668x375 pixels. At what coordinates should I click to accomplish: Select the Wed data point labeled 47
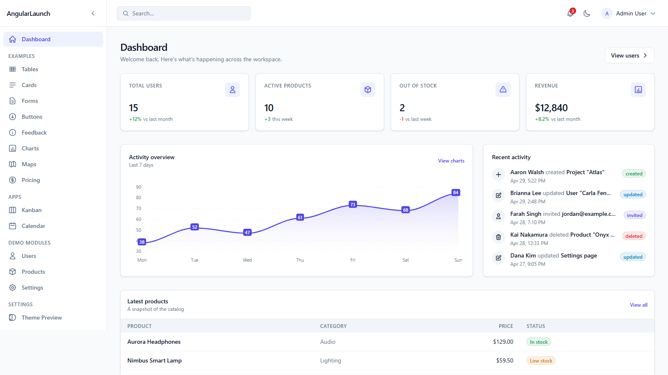click(248, 232)
